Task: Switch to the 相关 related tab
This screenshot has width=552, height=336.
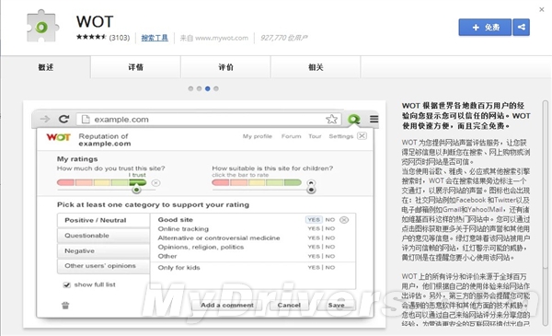Action: 316,67
